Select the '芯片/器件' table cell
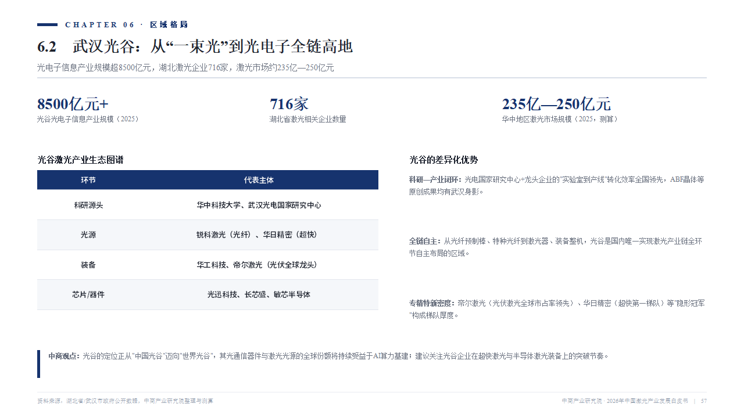This screenshot has height=418, width=744. (88, 295)
